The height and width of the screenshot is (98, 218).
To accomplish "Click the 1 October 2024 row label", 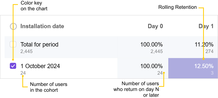I will (40, 66).
